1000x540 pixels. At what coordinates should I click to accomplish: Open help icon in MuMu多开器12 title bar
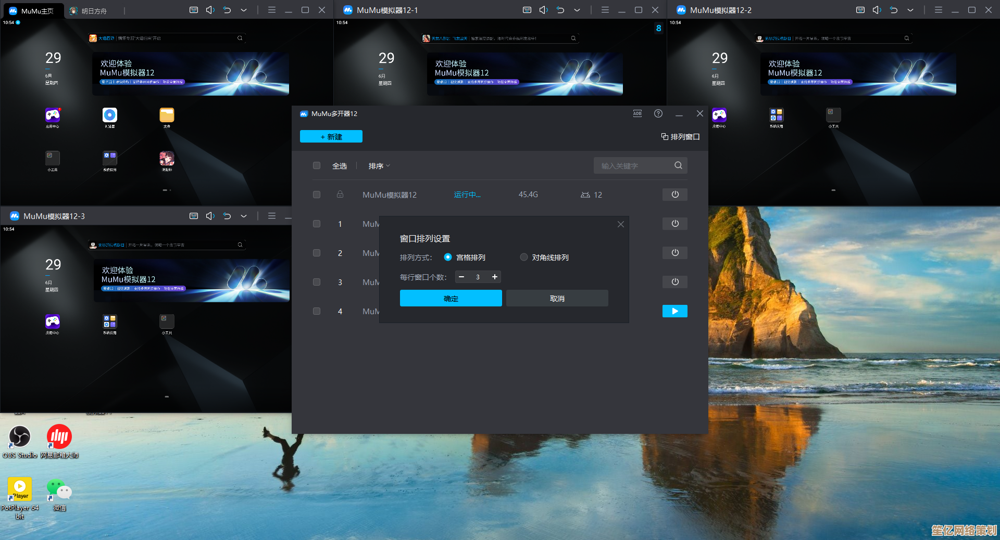[658, 113]
